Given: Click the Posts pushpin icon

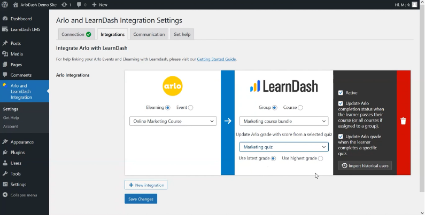Looking at the screenshot, I should click(x=5, y=43).
